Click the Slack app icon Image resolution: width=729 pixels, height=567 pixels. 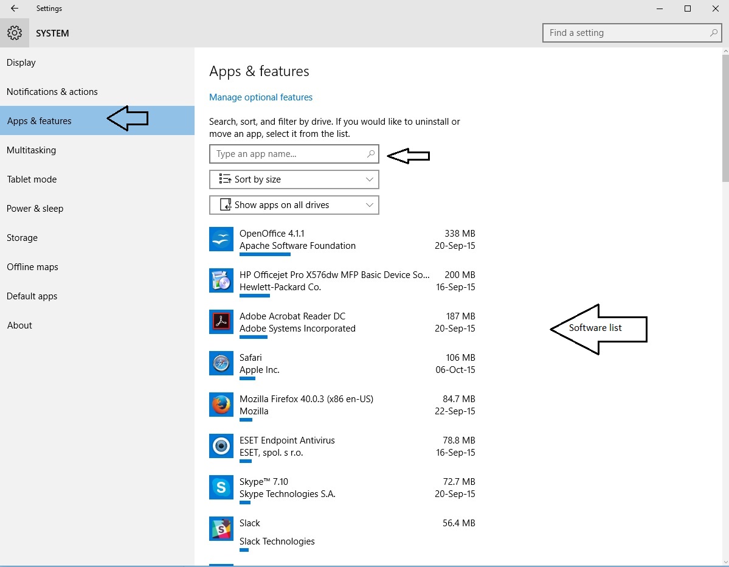coord(221,529)
